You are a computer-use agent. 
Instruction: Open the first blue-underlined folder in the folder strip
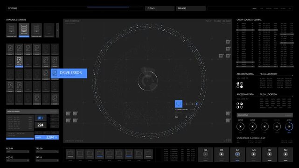click(x=99, y=154)
